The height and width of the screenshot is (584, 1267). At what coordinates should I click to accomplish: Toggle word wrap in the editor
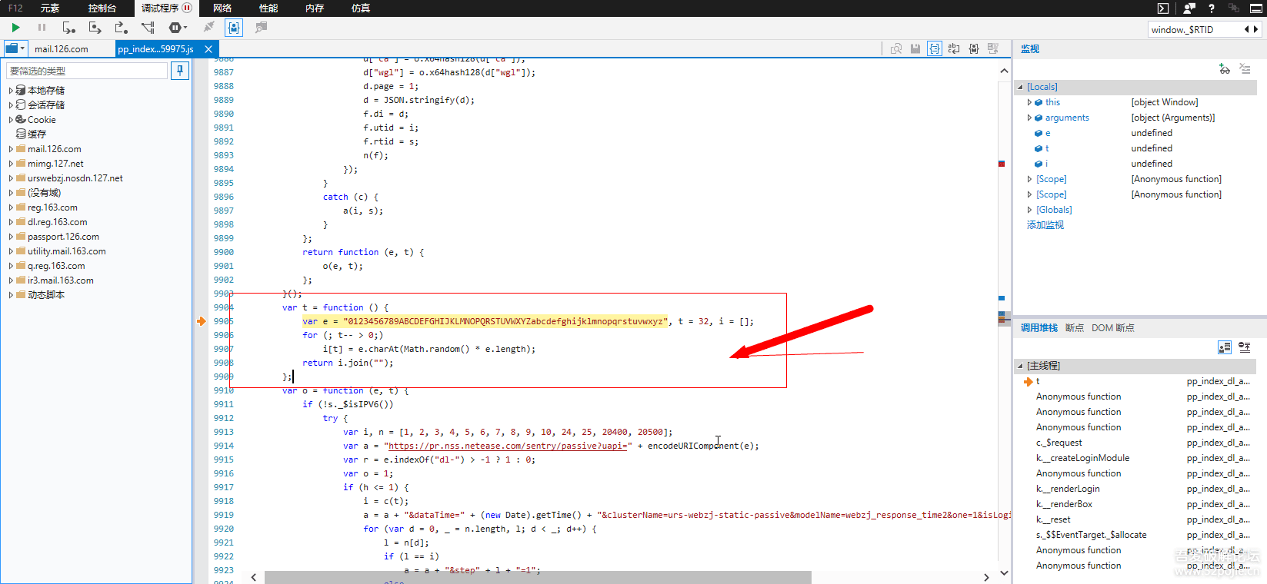tap(954, 48)
